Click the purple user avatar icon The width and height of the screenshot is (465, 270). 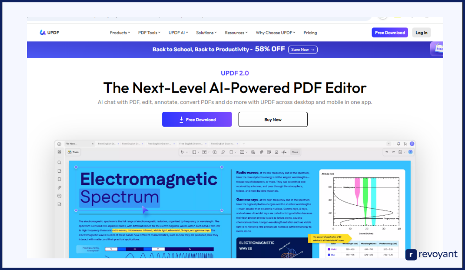(x=412, y=144)
